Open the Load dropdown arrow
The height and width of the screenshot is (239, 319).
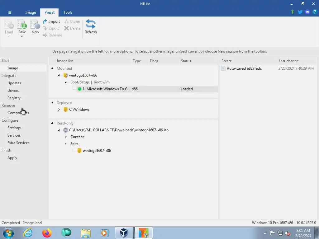tap(9, 36)
